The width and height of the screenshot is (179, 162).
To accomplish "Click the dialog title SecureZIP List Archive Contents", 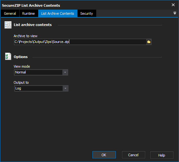I will tap(31, 5).
